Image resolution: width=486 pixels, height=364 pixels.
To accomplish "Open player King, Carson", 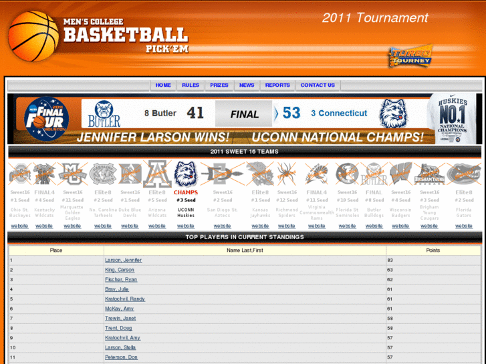I will click(120, 270).
